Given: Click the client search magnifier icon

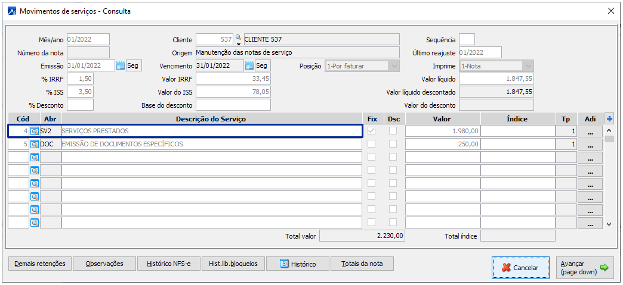Looking at the screenshot, I should pos(238,37).
